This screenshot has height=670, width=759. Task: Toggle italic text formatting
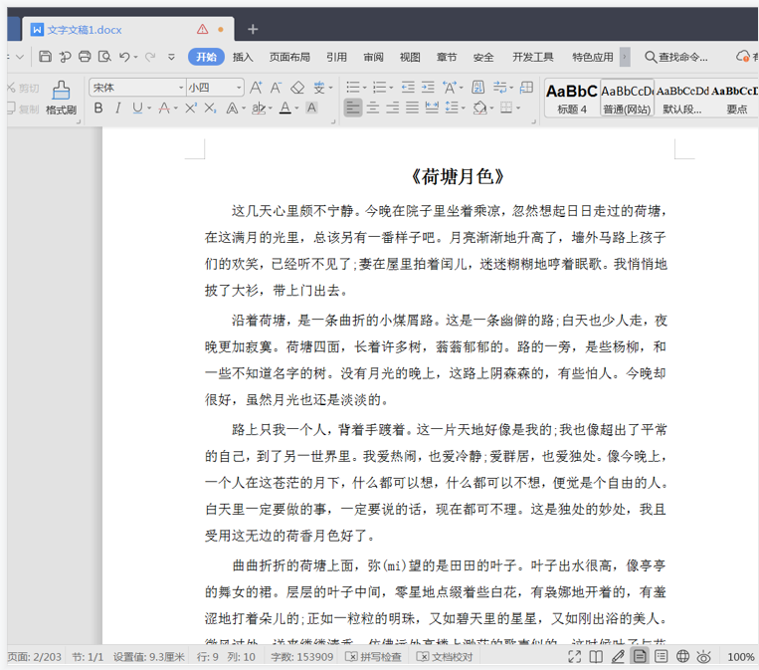coord(117,108)
